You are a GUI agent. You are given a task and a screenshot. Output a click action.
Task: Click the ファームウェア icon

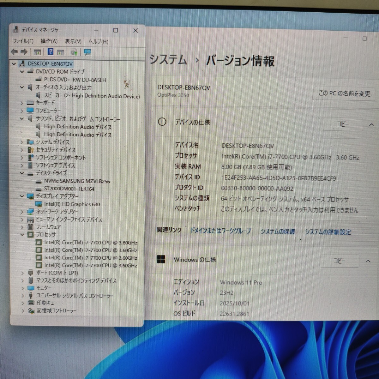pos(30,227)
